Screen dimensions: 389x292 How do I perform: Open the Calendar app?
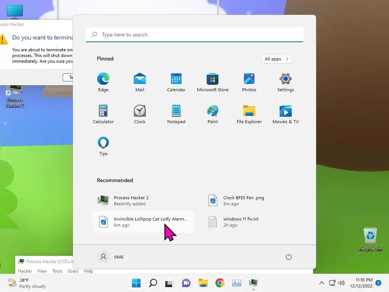pyautogui.click(x=176, y=83)
